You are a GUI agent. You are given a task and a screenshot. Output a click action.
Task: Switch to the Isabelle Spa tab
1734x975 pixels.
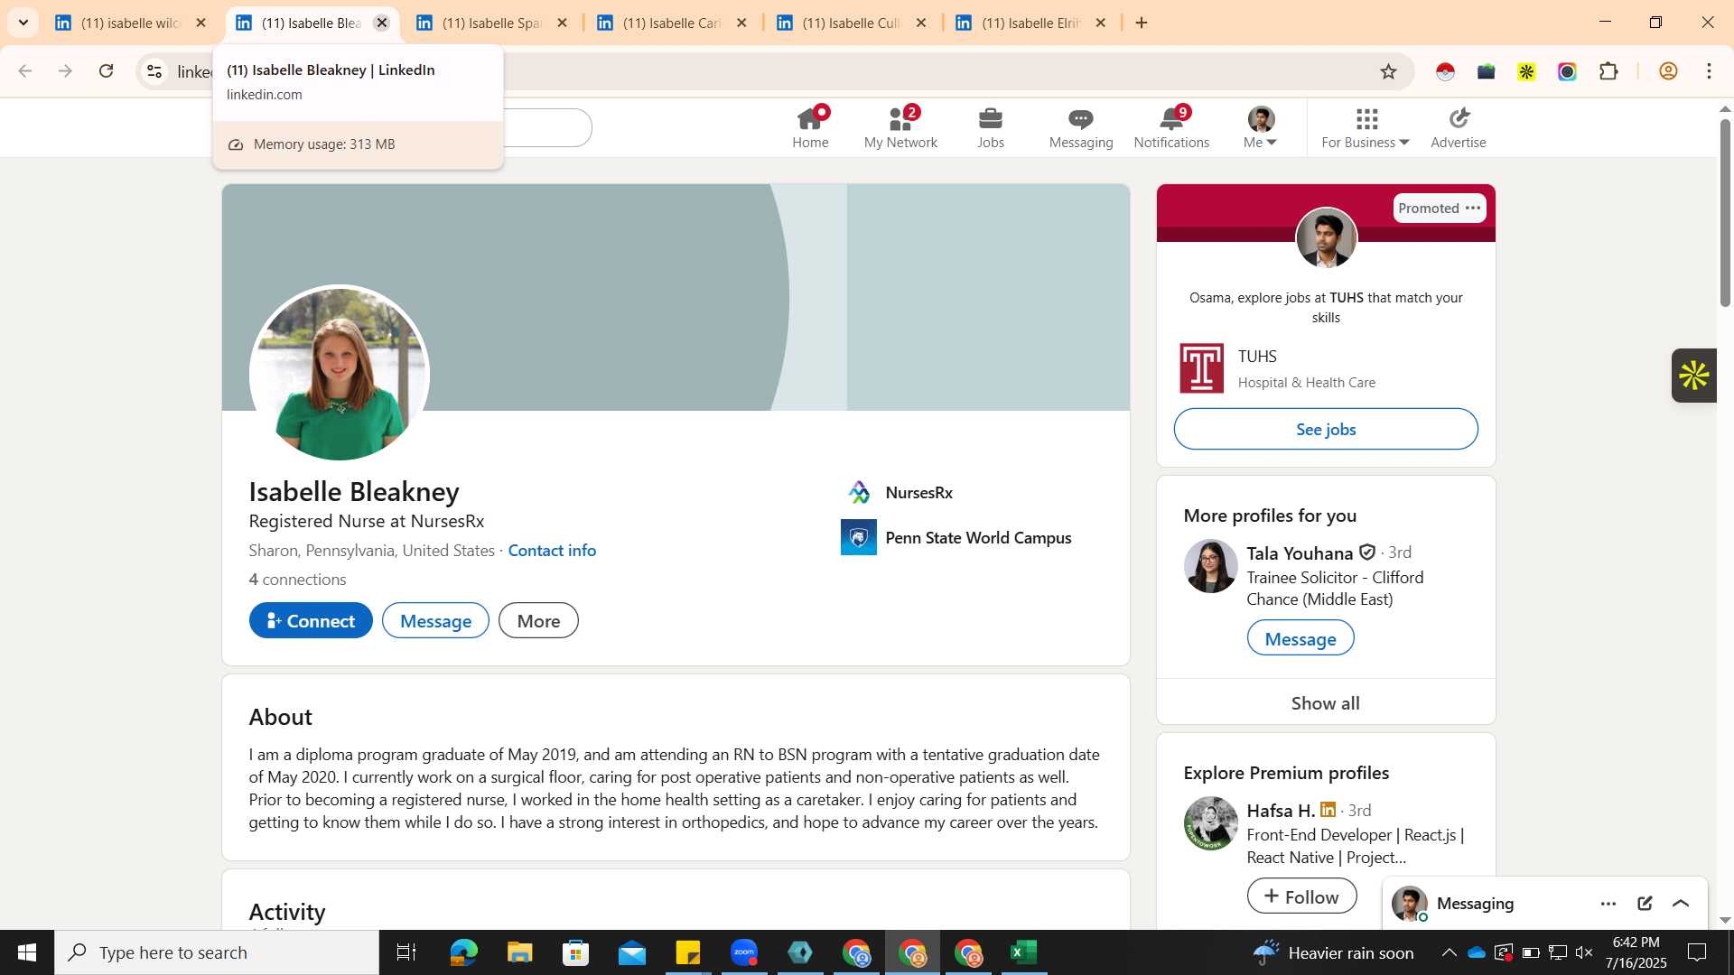coord(490,23)
